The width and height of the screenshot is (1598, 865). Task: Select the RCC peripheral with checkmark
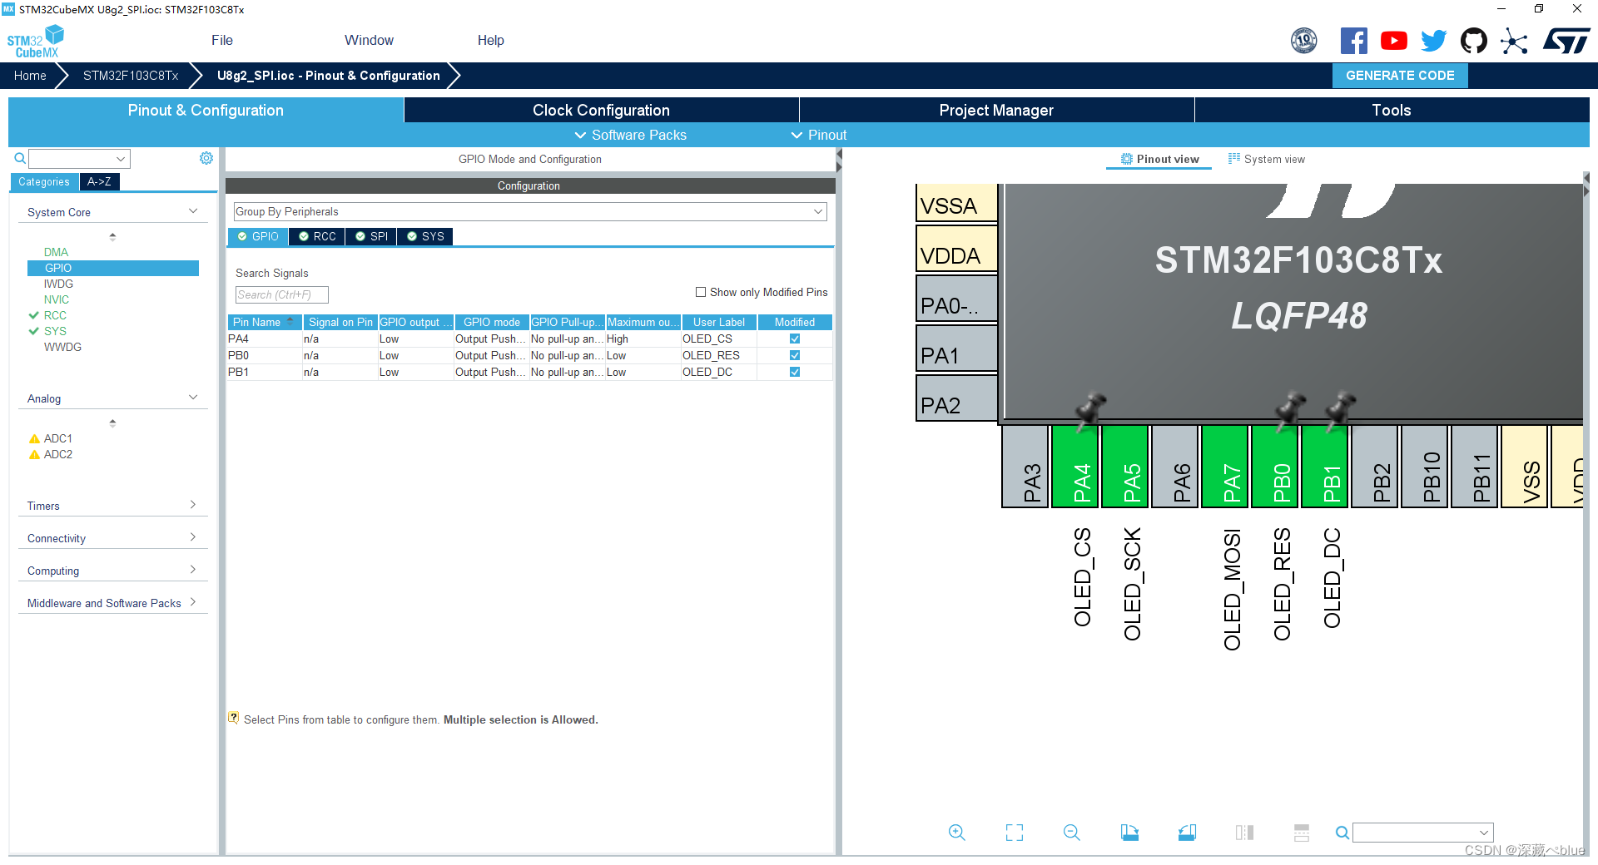click(x=47, y=315)
